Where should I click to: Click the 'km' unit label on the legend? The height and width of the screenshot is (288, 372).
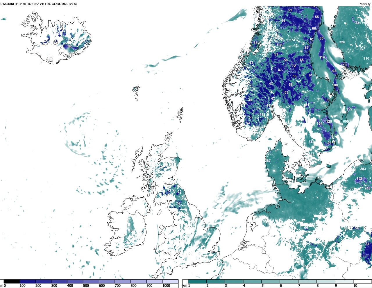click(x=184, y=286)
